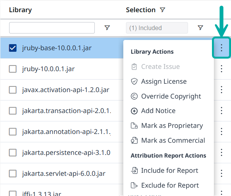Select Override Copyright menu entry
The height and width of the screenshot is (196, 231).
tap(171, 96)
